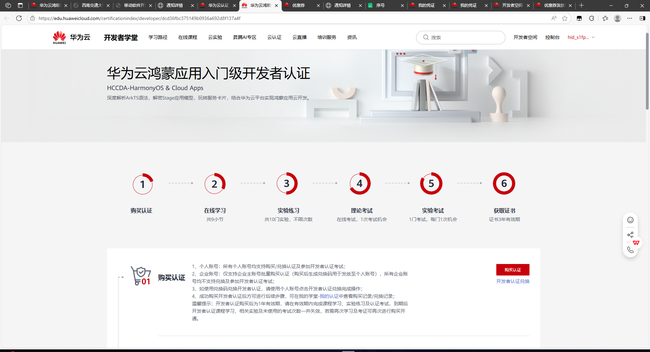
Task: Select step 5 circle icon
Action: 431,183
